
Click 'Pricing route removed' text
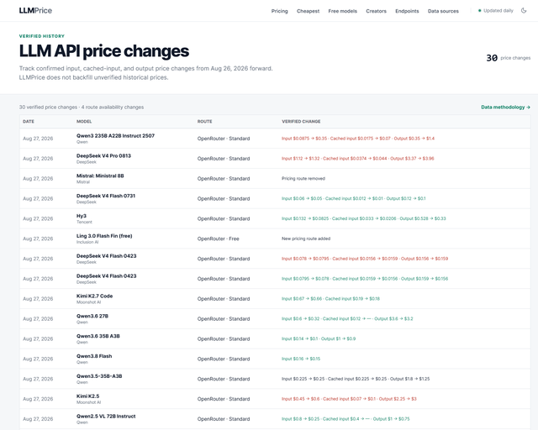[303, 178]
